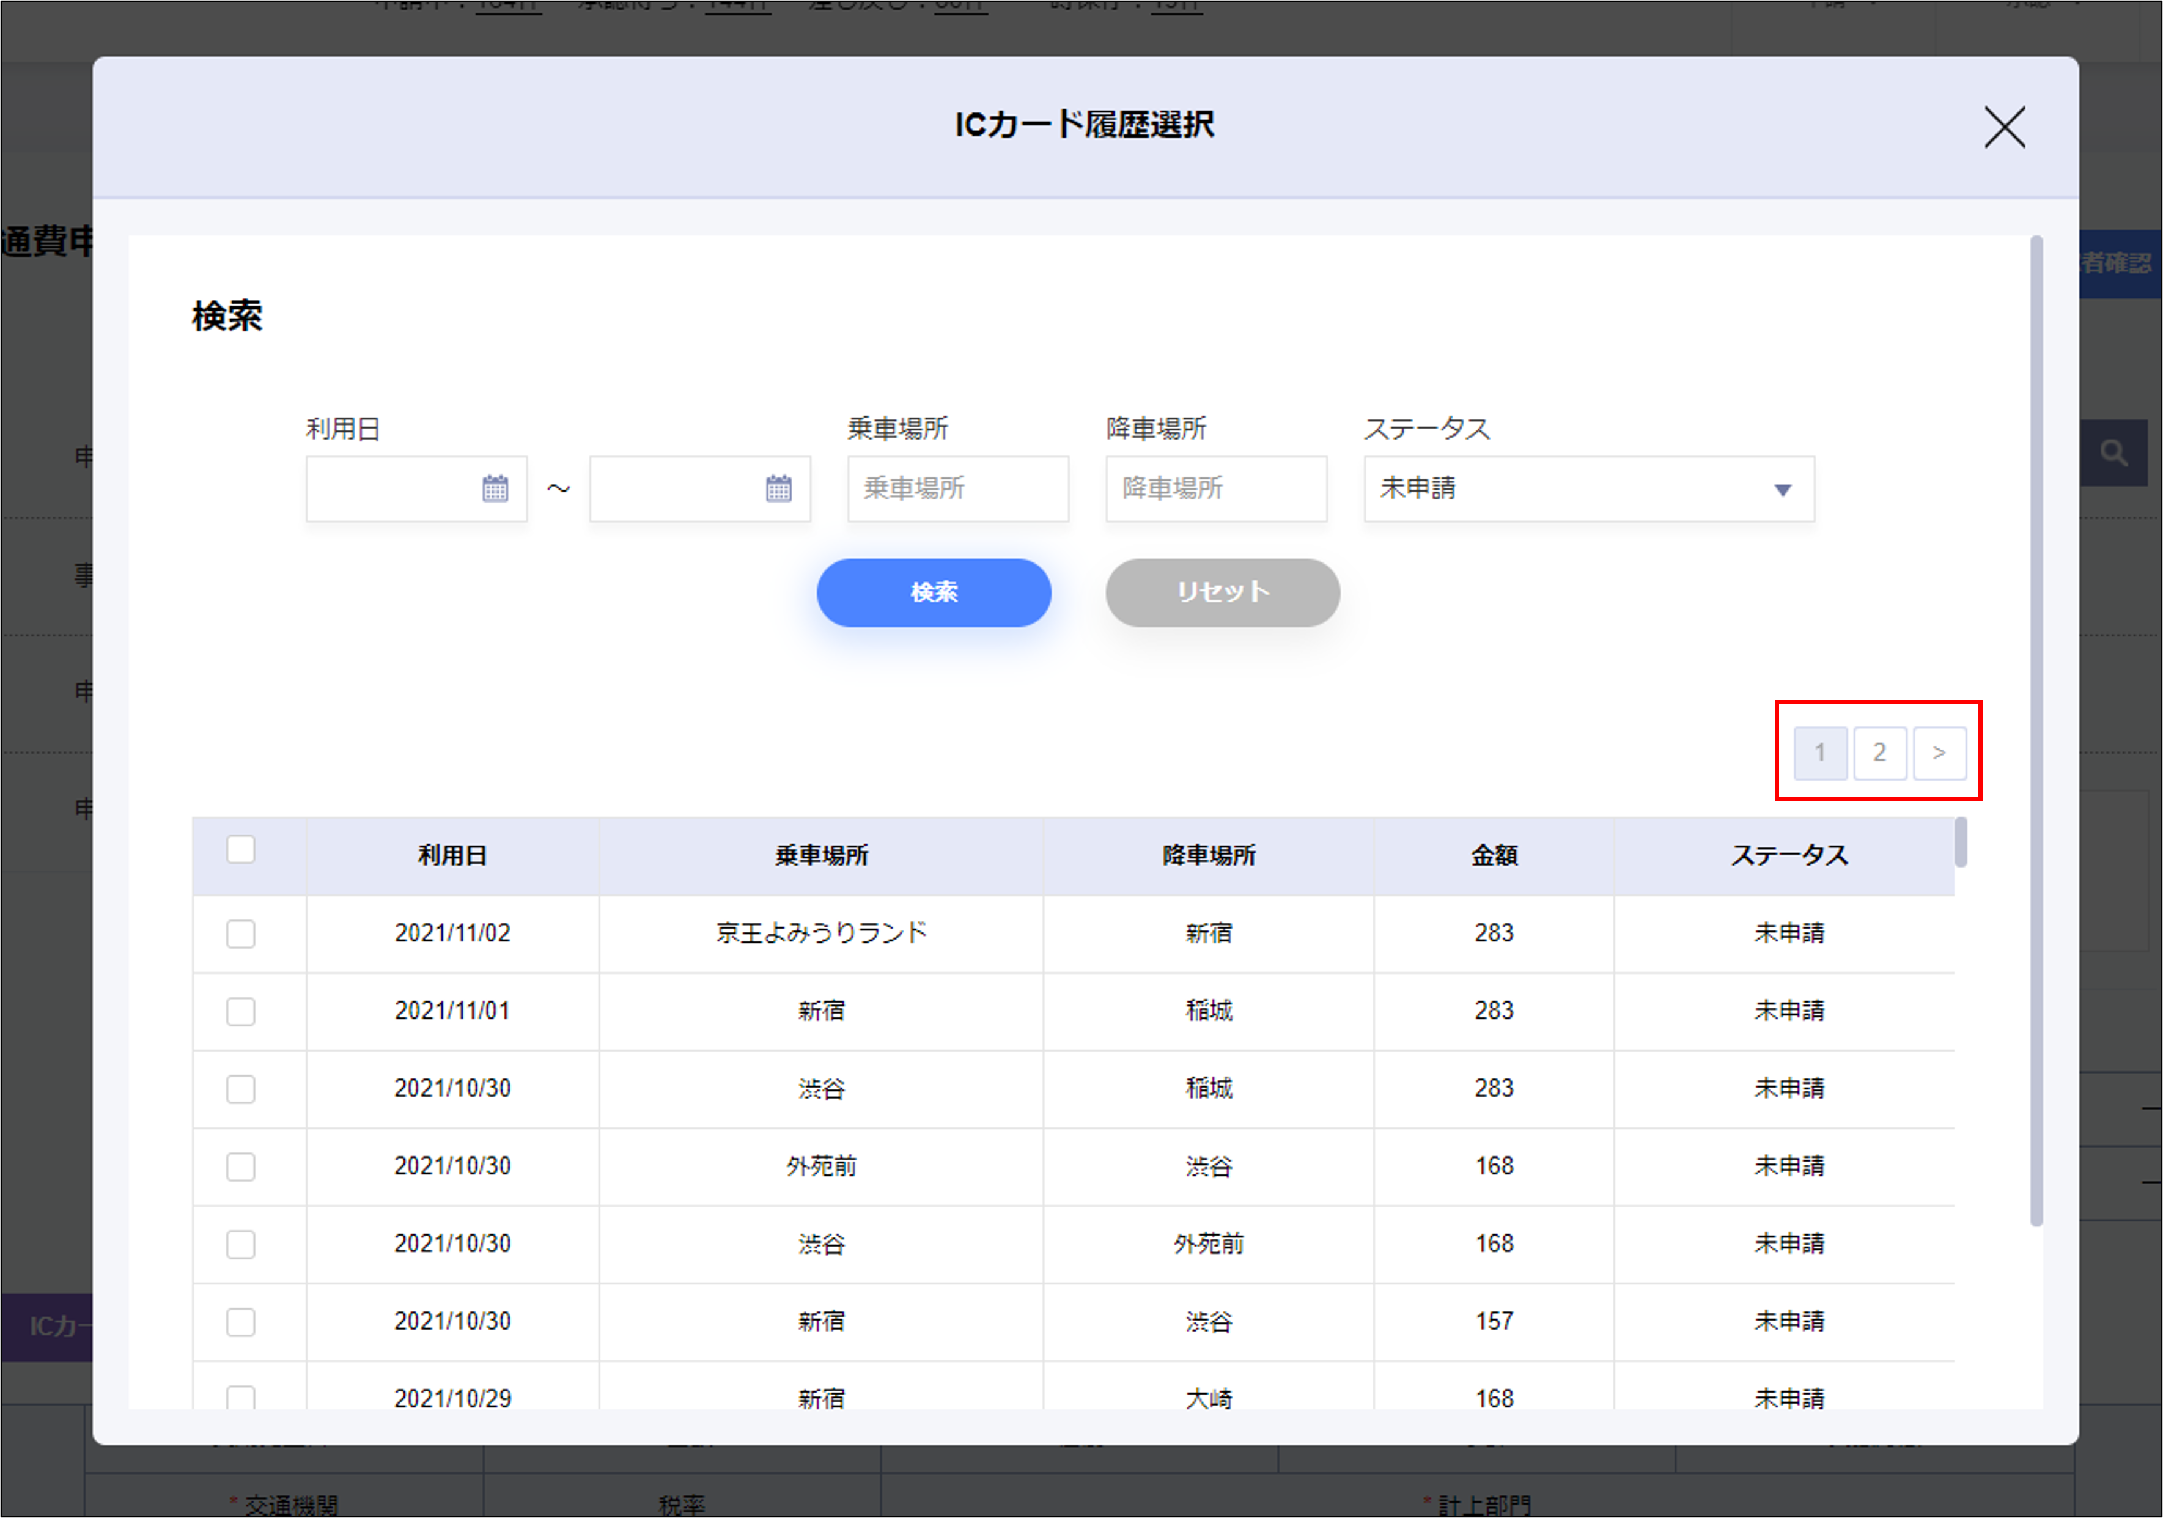Jump to page 2 of results

[x=1879, y=753]
